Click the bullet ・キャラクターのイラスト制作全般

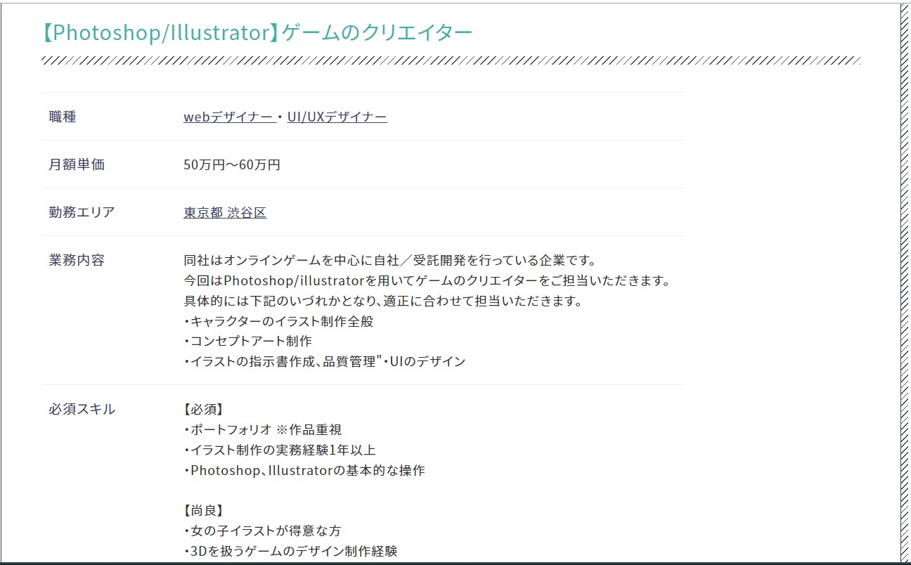point(278,322)
